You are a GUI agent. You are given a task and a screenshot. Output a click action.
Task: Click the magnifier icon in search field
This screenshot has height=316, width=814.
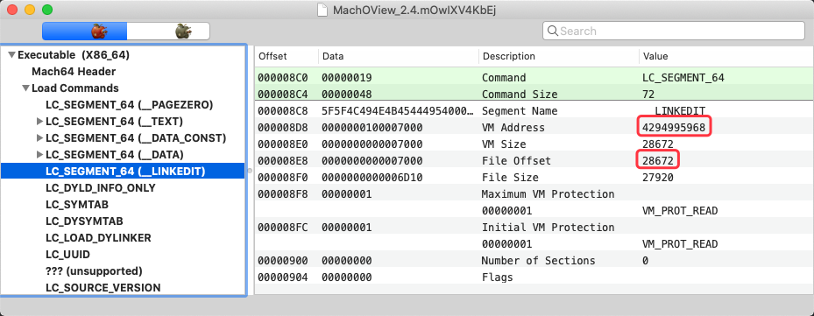(553, 32)
